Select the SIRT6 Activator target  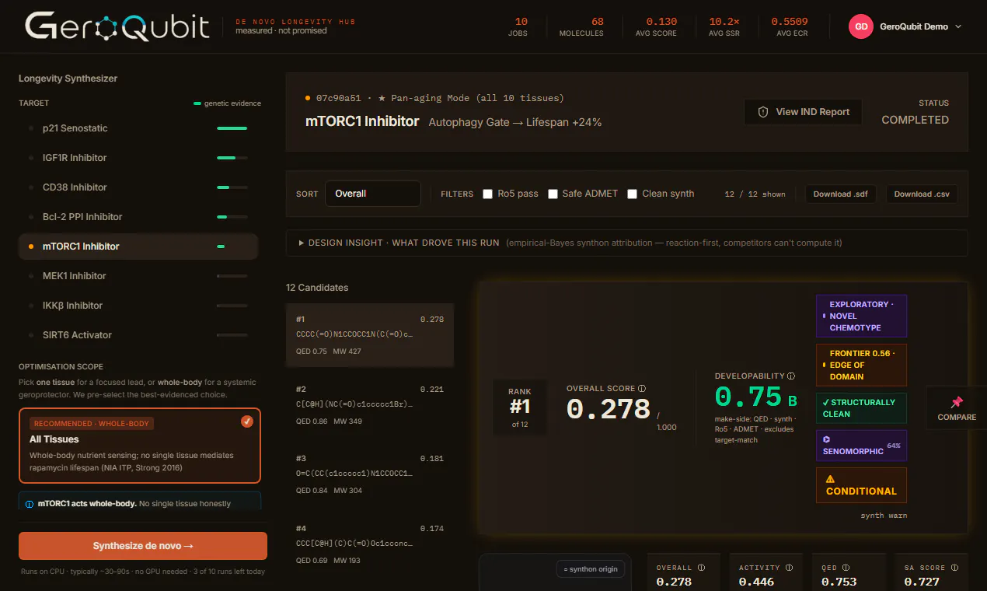pos(138,335)
